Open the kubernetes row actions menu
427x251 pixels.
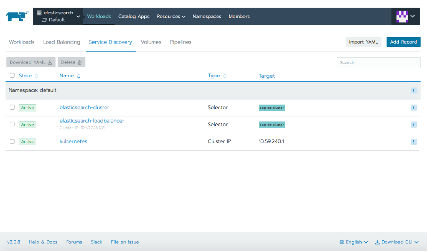(413, 141)
